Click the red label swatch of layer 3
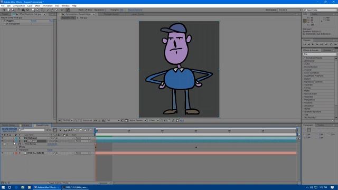 point(16,153)
